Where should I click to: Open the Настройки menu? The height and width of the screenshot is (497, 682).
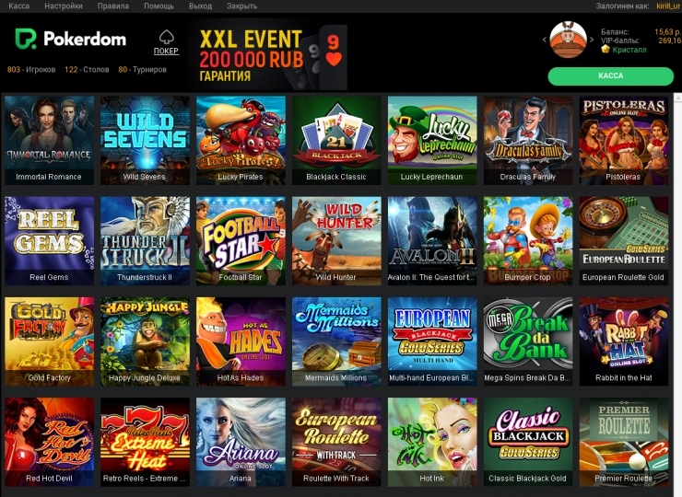64,6
